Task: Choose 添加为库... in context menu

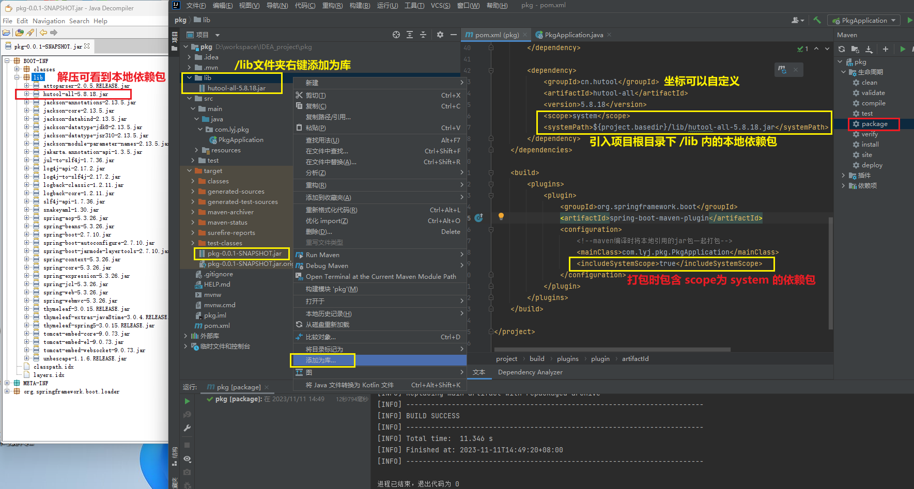Action: [x=380, y=360]
